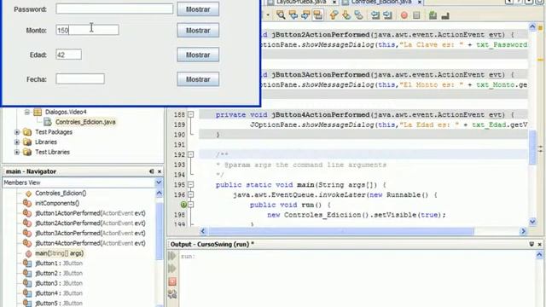Switch to the Controles_Edicion.java tab
The height and width of the screenshot is (307, 546).
(x=381, y=2)
